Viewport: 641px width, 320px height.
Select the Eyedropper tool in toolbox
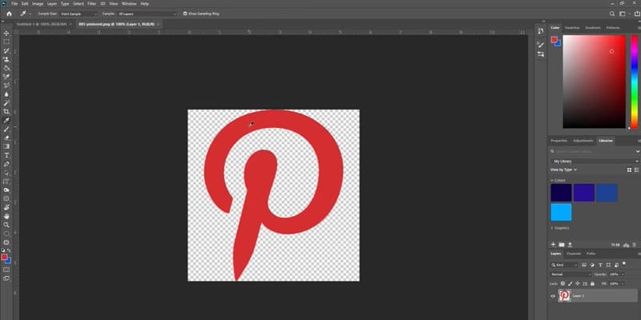pos(6,121)
